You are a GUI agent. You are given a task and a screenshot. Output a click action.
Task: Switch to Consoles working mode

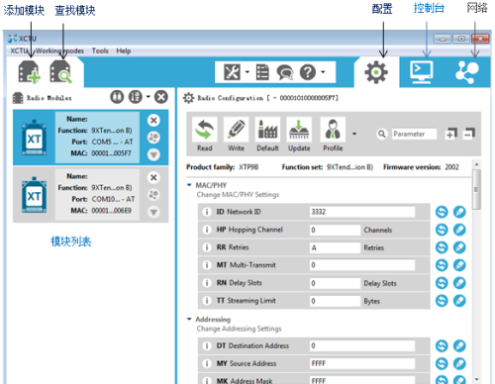(x=422, y=72)
